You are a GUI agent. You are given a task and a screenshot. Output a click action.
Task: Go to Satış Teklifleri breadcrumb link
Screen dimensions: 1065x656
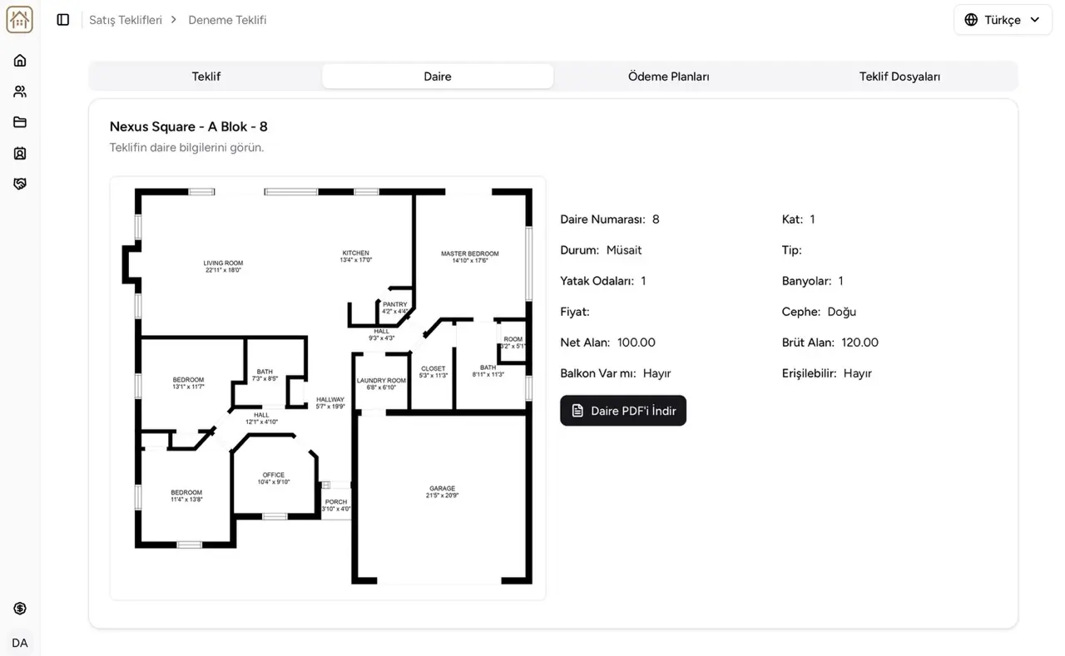(x=126, y=20)
